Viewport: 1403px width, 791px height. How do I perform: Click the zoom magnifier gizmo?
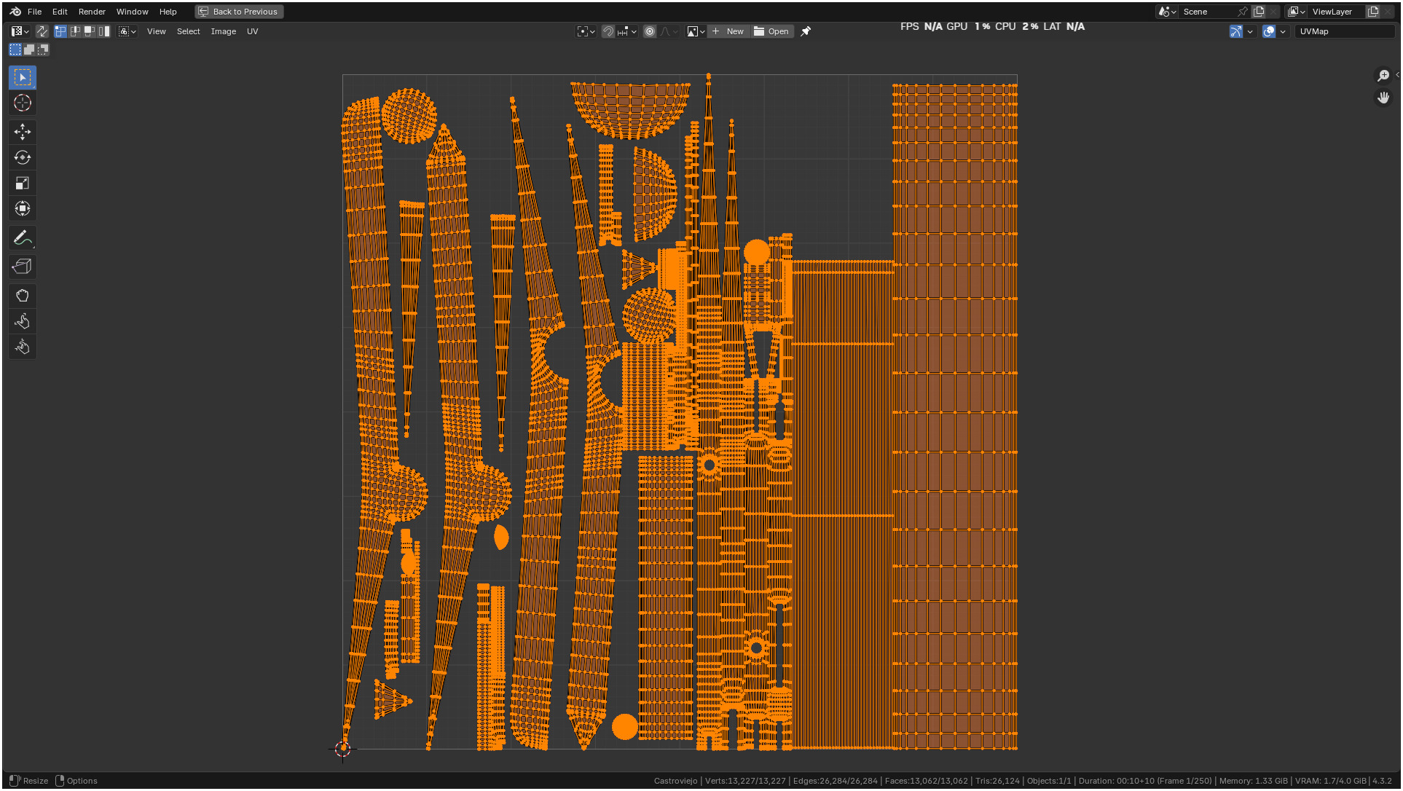click(x=1383, y=76)
